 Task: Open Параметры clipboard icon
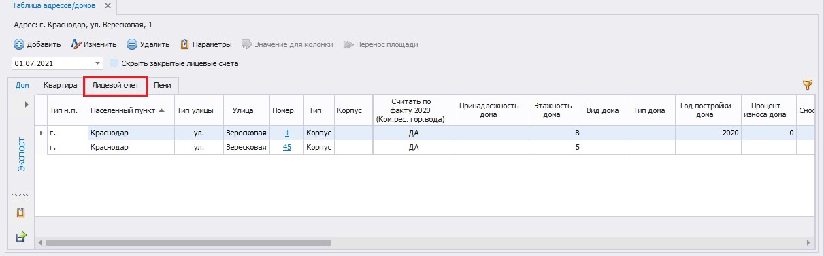[184, 44]
